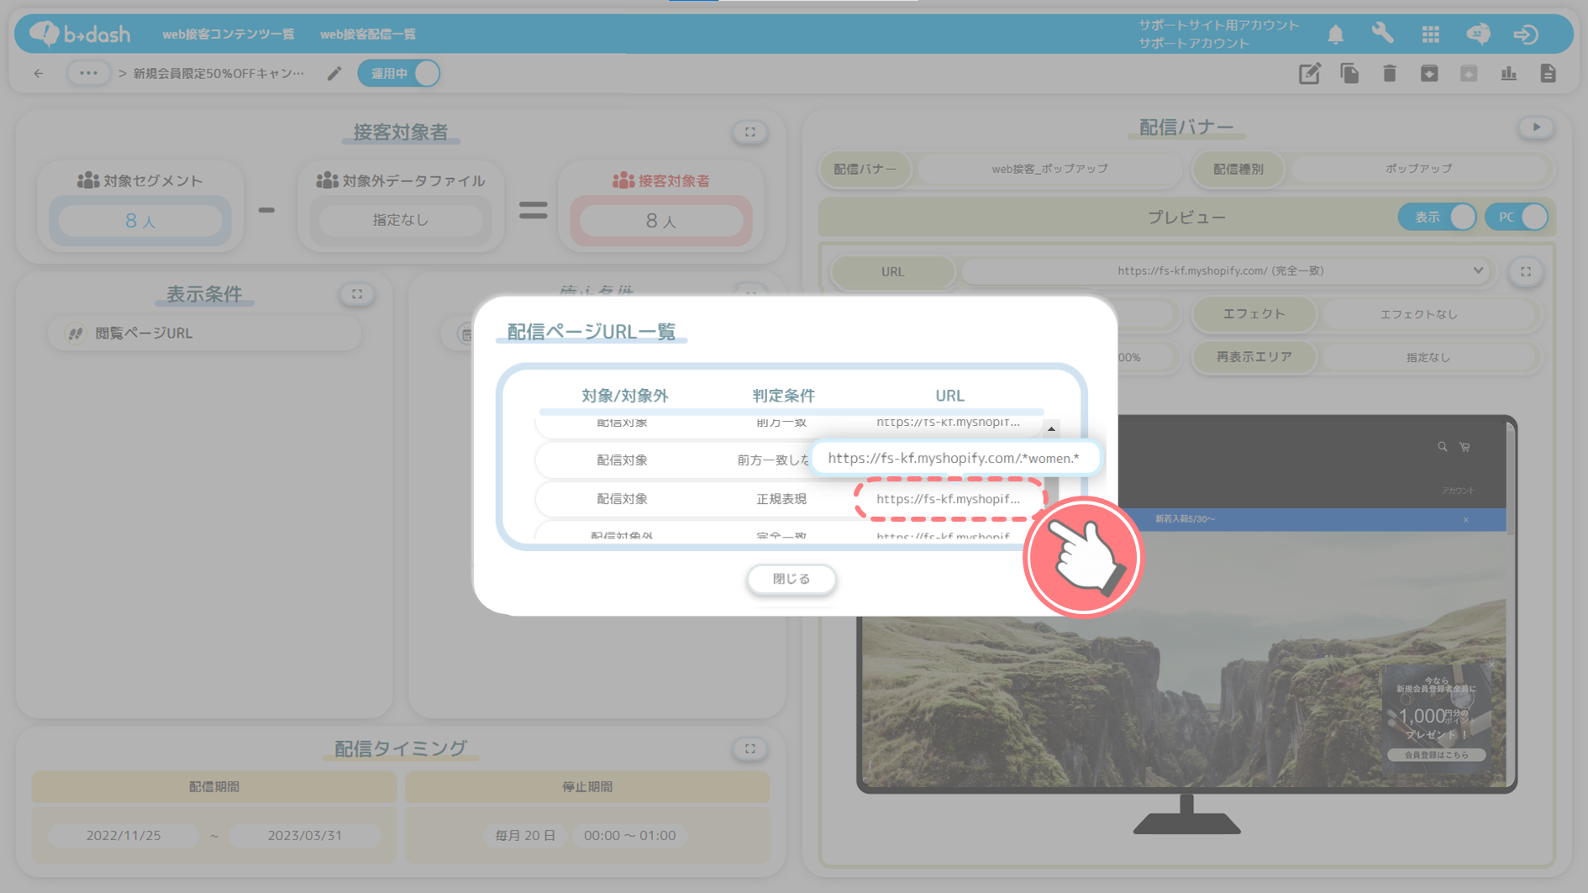Click the end date 2023/03/31
1588x893 pixels.
305,836
